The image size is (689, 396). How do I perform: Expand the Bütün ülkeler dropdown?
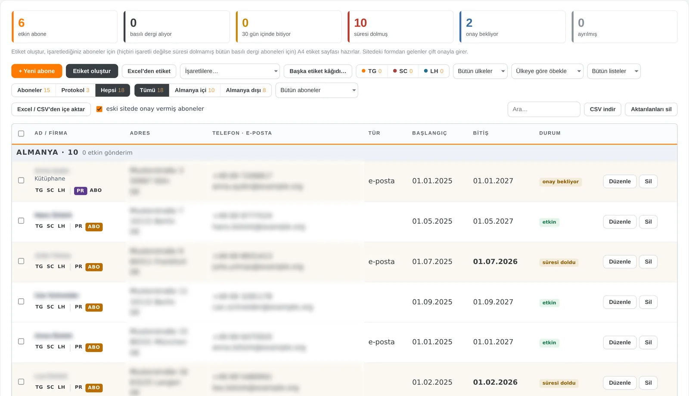coord(480,71)
